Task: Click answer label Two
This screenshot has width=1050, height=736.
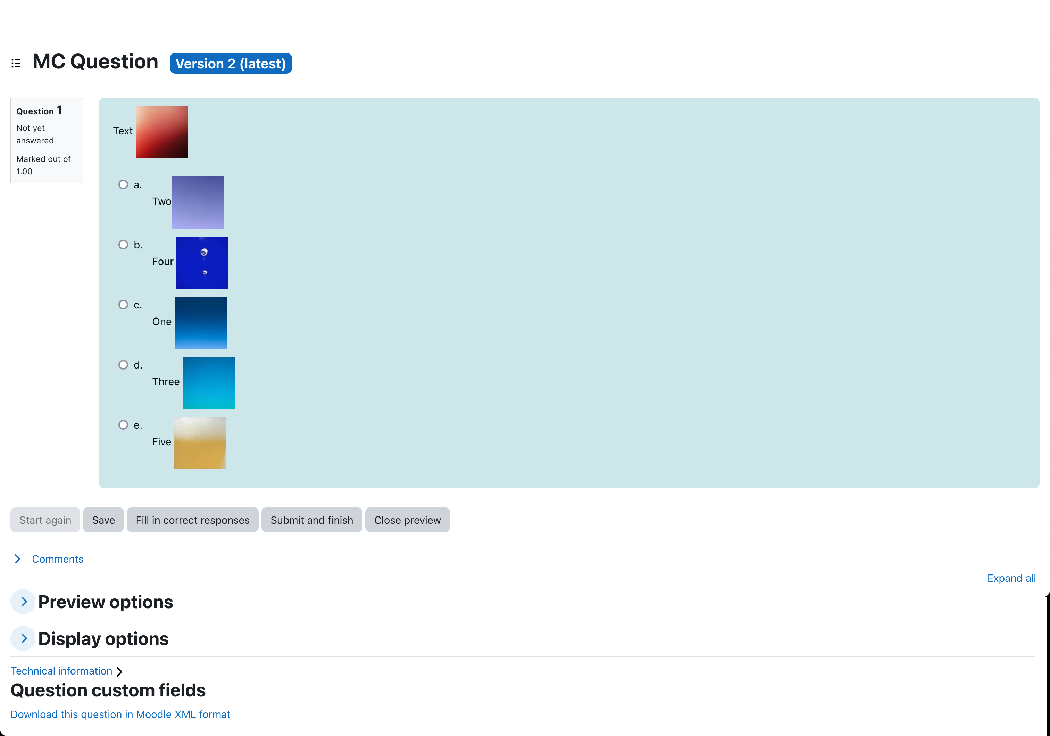Action: 161,201
